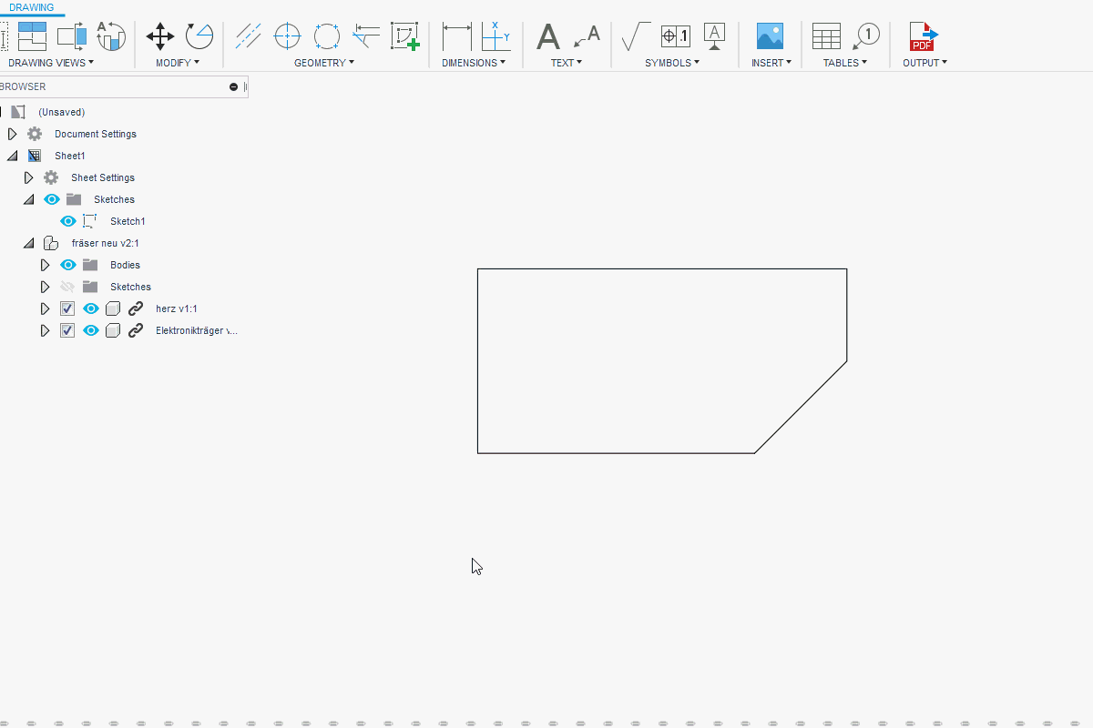Screen dimensions: 1093x728
Task: Open the SYMBOLS dropdown menu
Action: [x=671, y=62]
